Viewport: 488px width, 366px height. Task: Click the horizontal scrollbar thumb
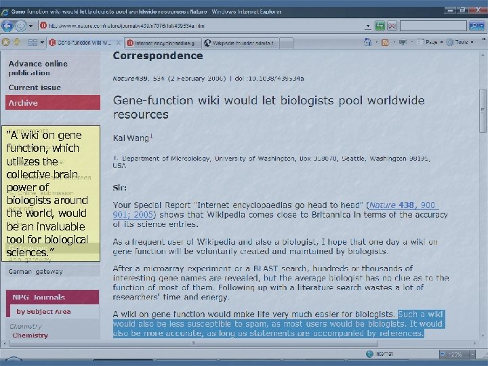(194, 343)
